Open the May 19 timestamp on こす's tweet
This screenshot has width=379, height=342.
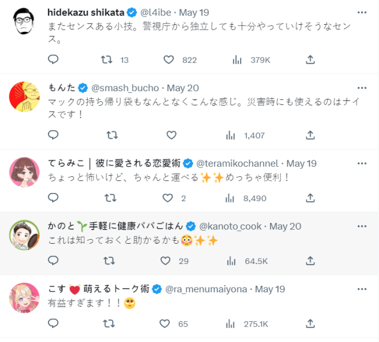271,289
